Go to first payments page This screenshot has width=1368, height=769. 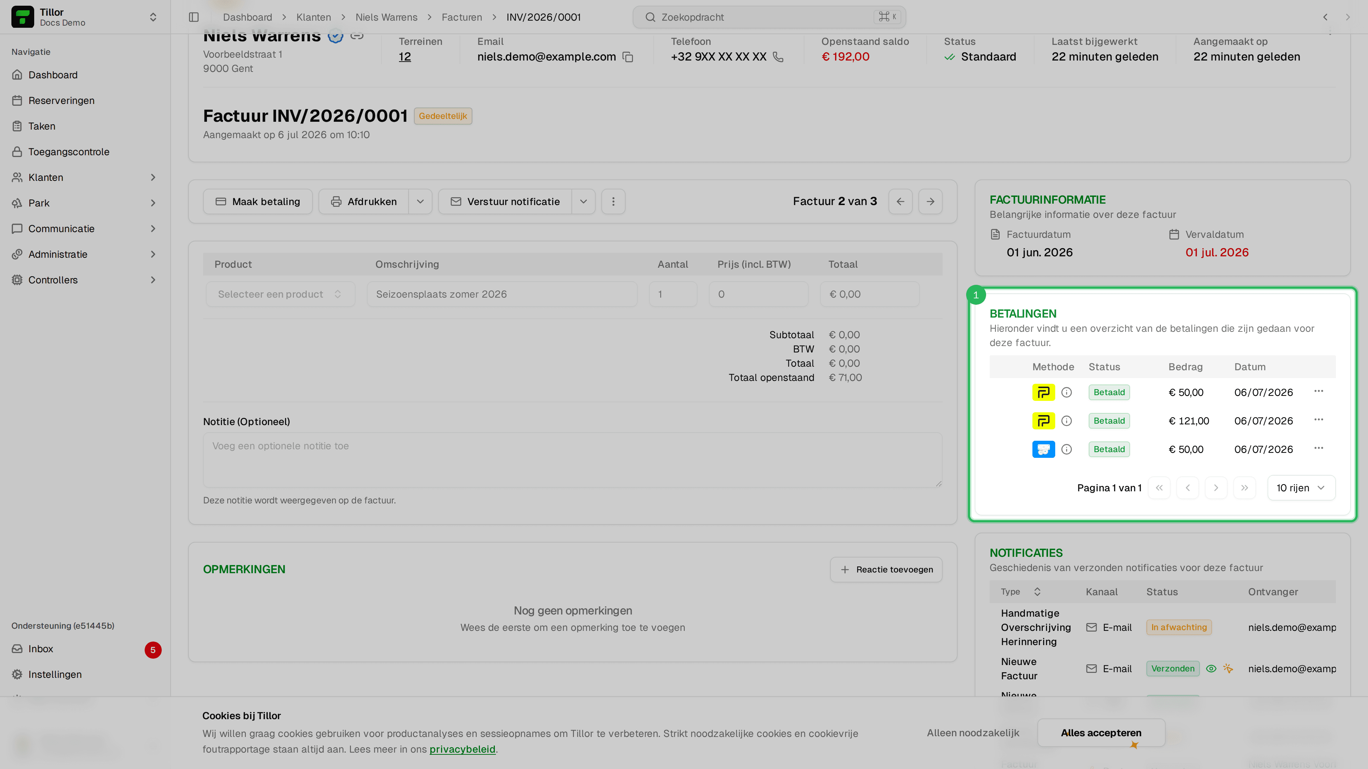pos(1159,488)
